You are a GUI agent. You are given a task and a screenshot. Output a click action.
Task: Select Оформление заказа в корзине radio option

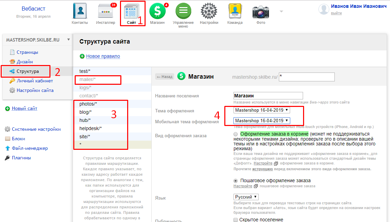(x=236, y=134)
